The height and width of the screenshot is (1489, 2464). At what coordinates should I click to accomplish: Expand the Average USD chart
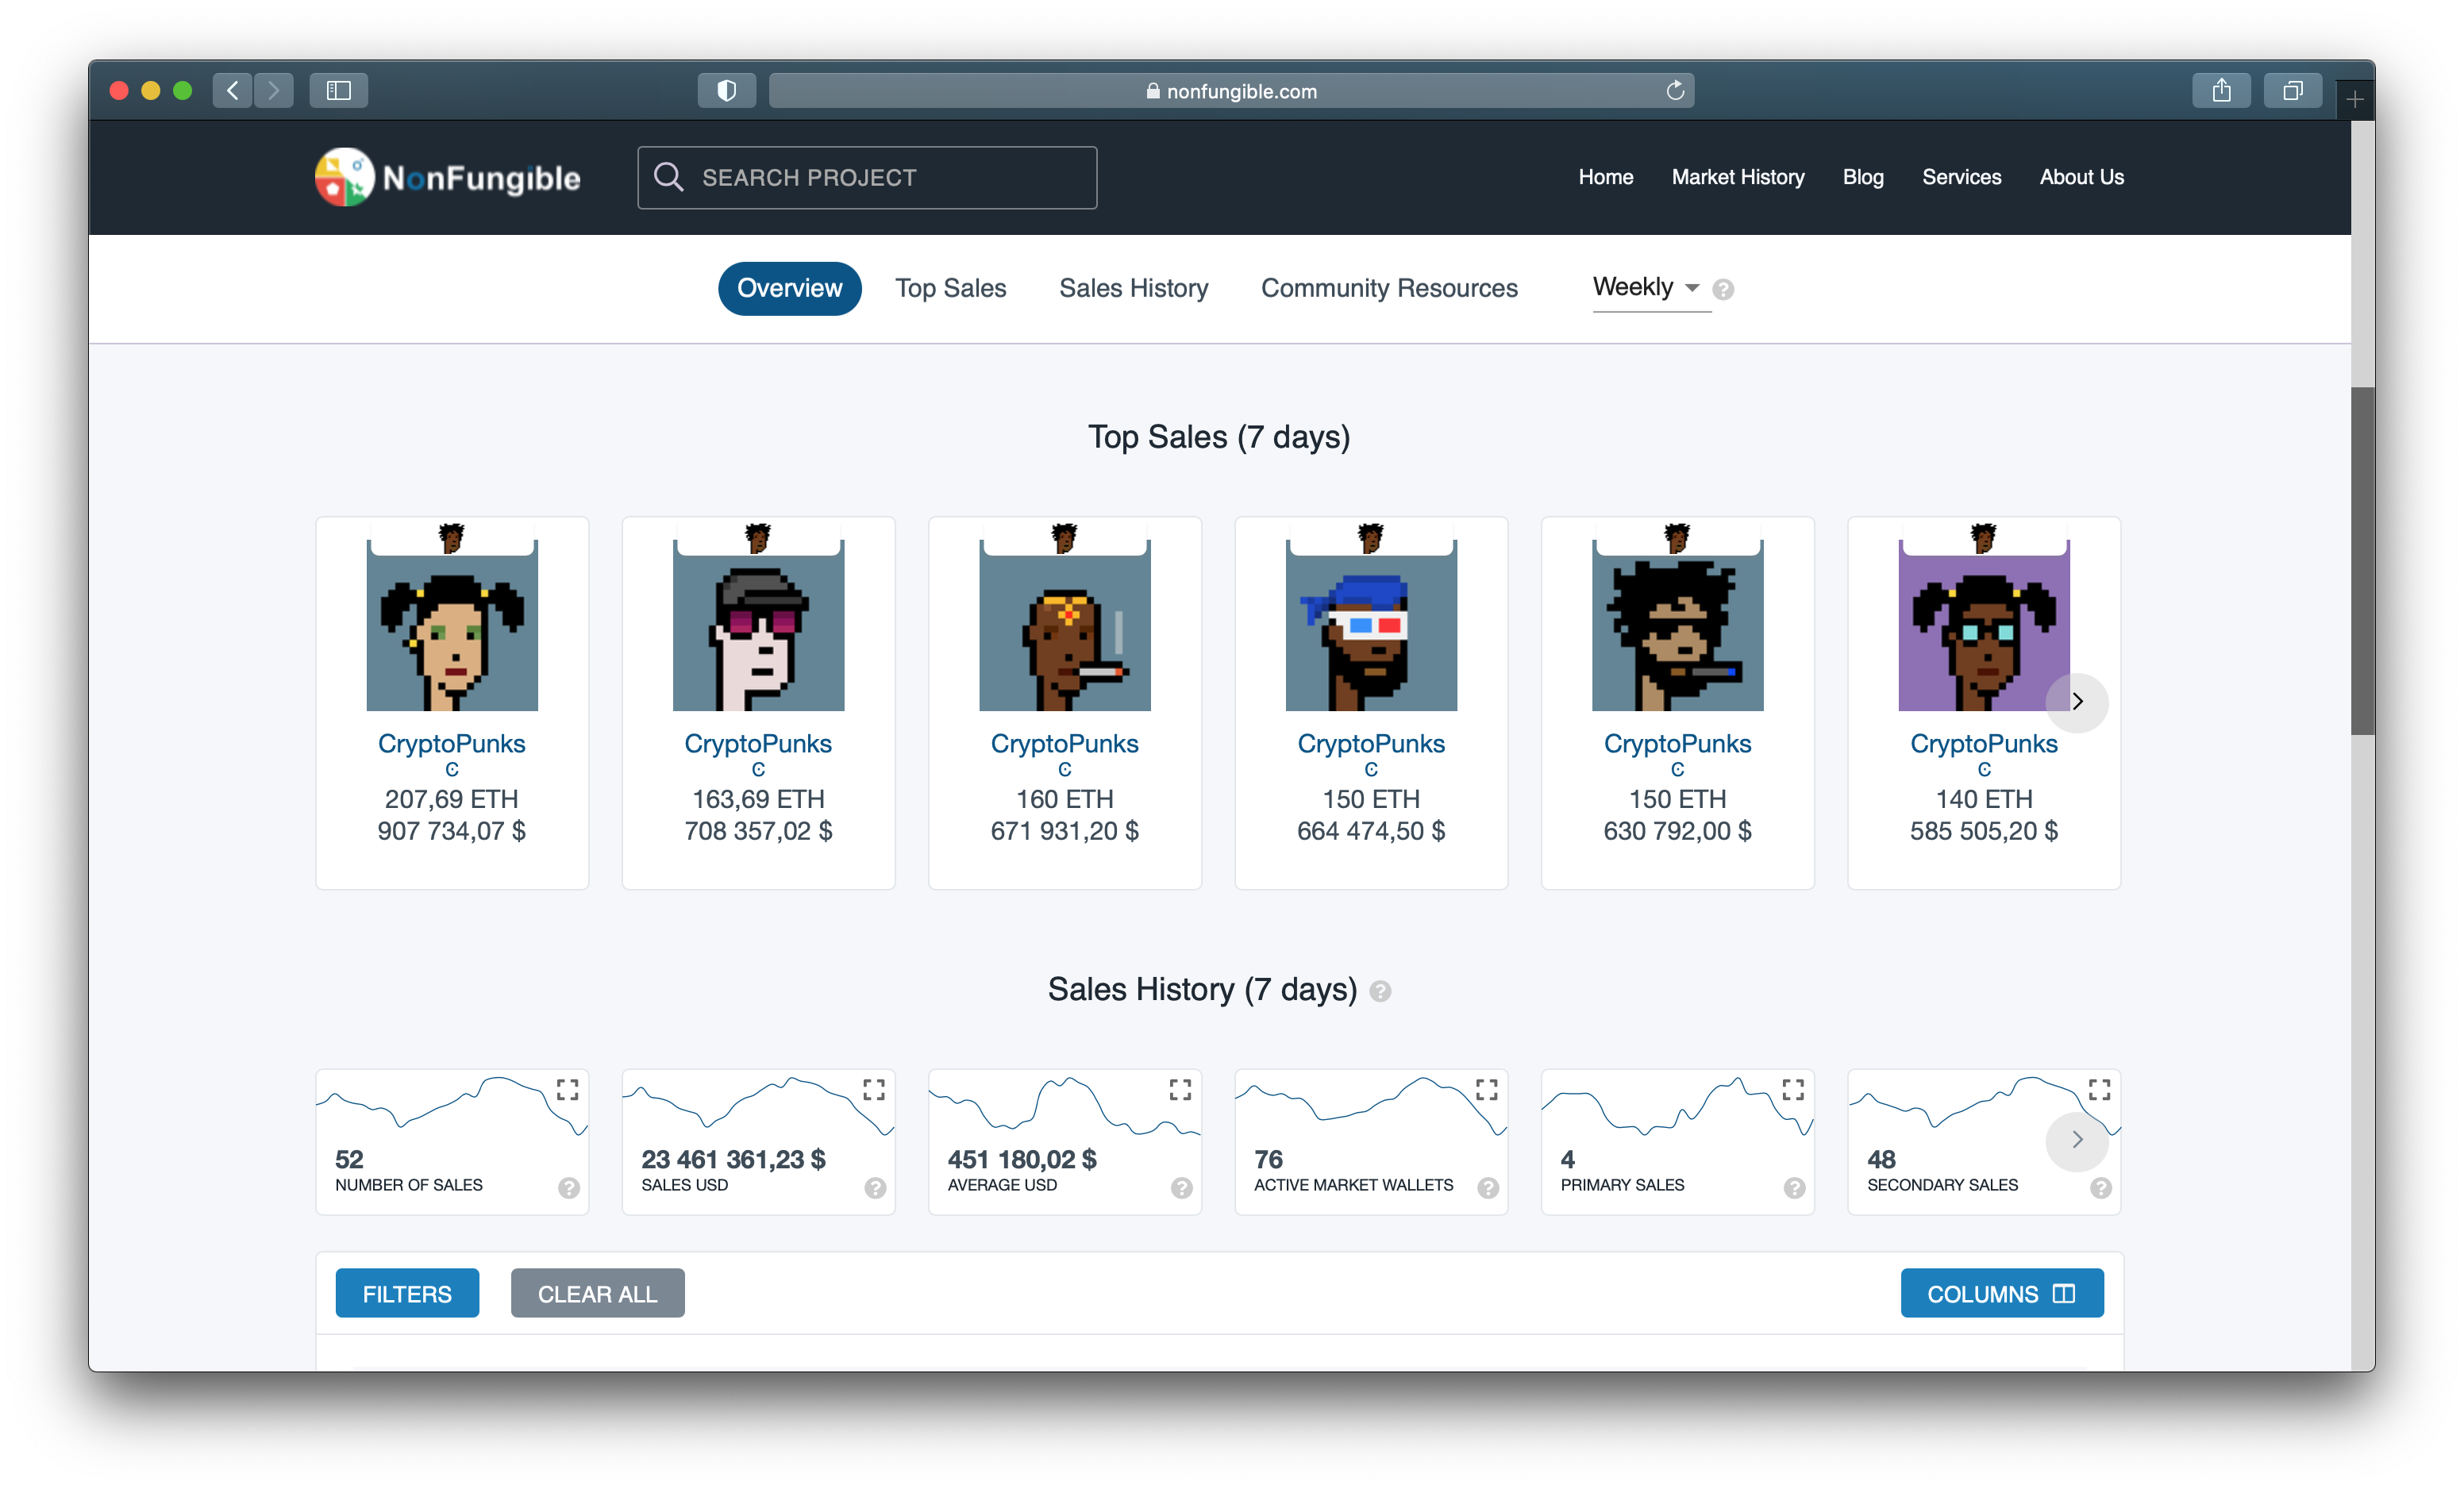pyautogui.click(x=1180, y=1089)
